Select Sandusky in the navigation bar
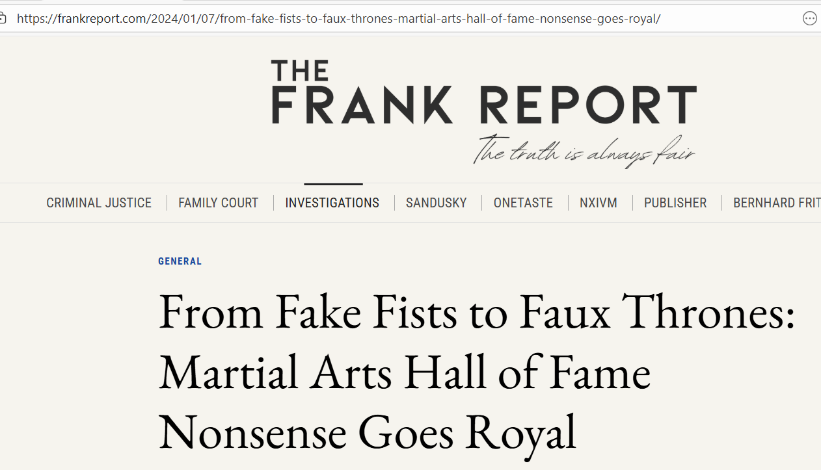 (x=436, y=203)
